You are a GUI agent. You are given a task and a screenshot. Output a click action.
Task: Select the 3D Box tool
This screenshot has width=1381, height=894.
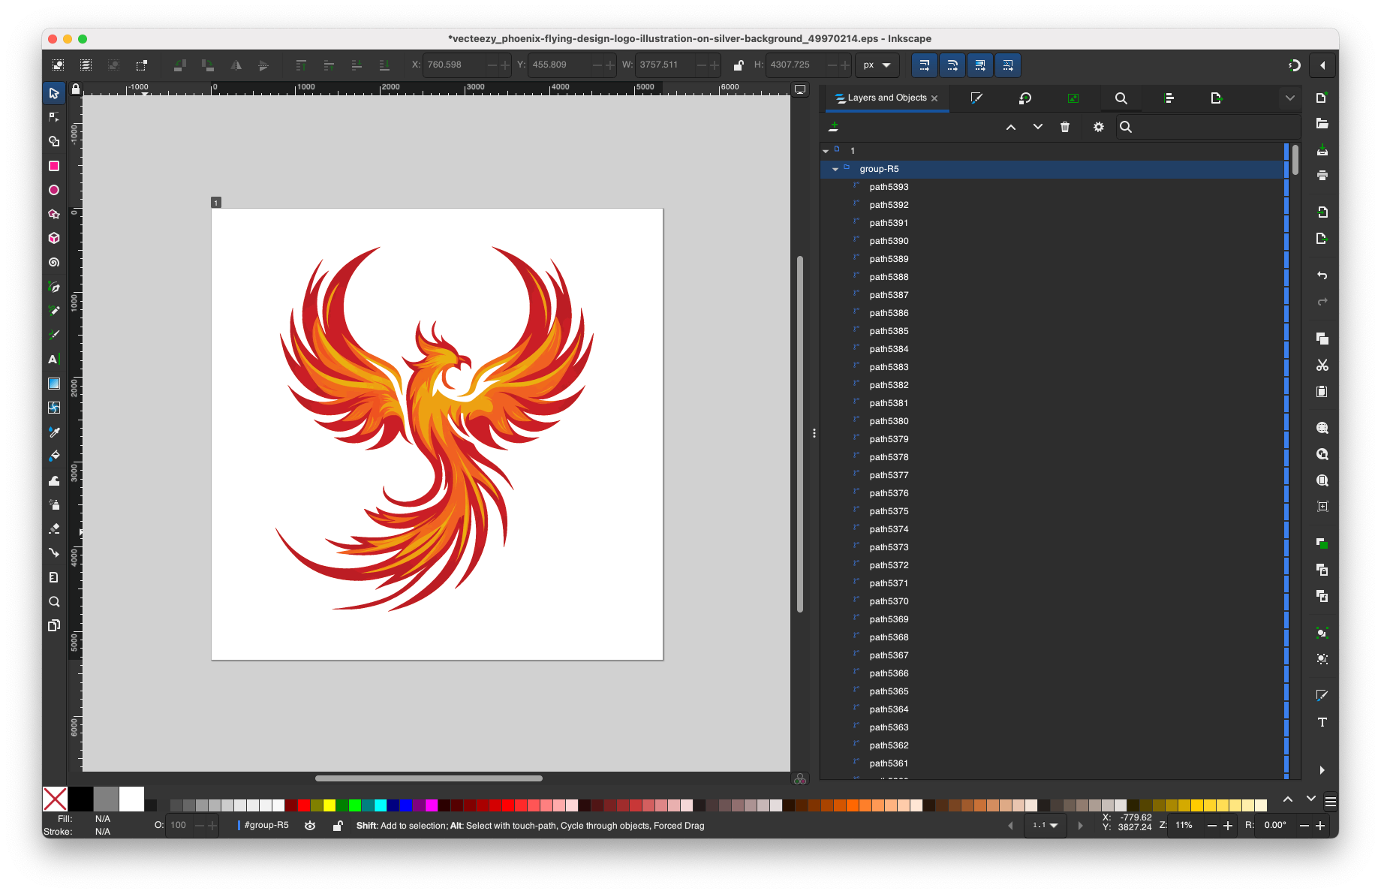[54, 238]
